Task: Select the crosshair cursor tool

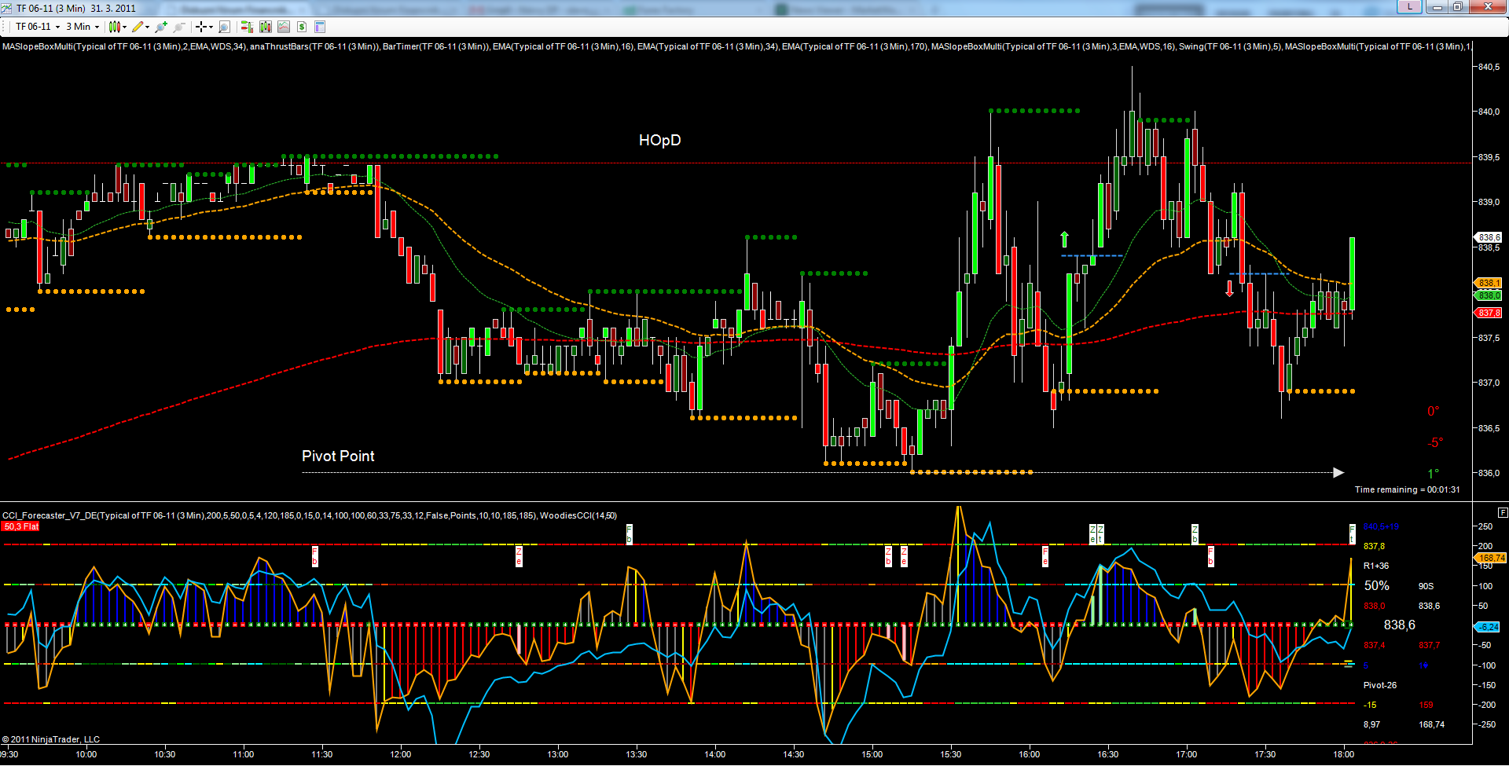Action: pyautogui.click(x=201, y=27)
